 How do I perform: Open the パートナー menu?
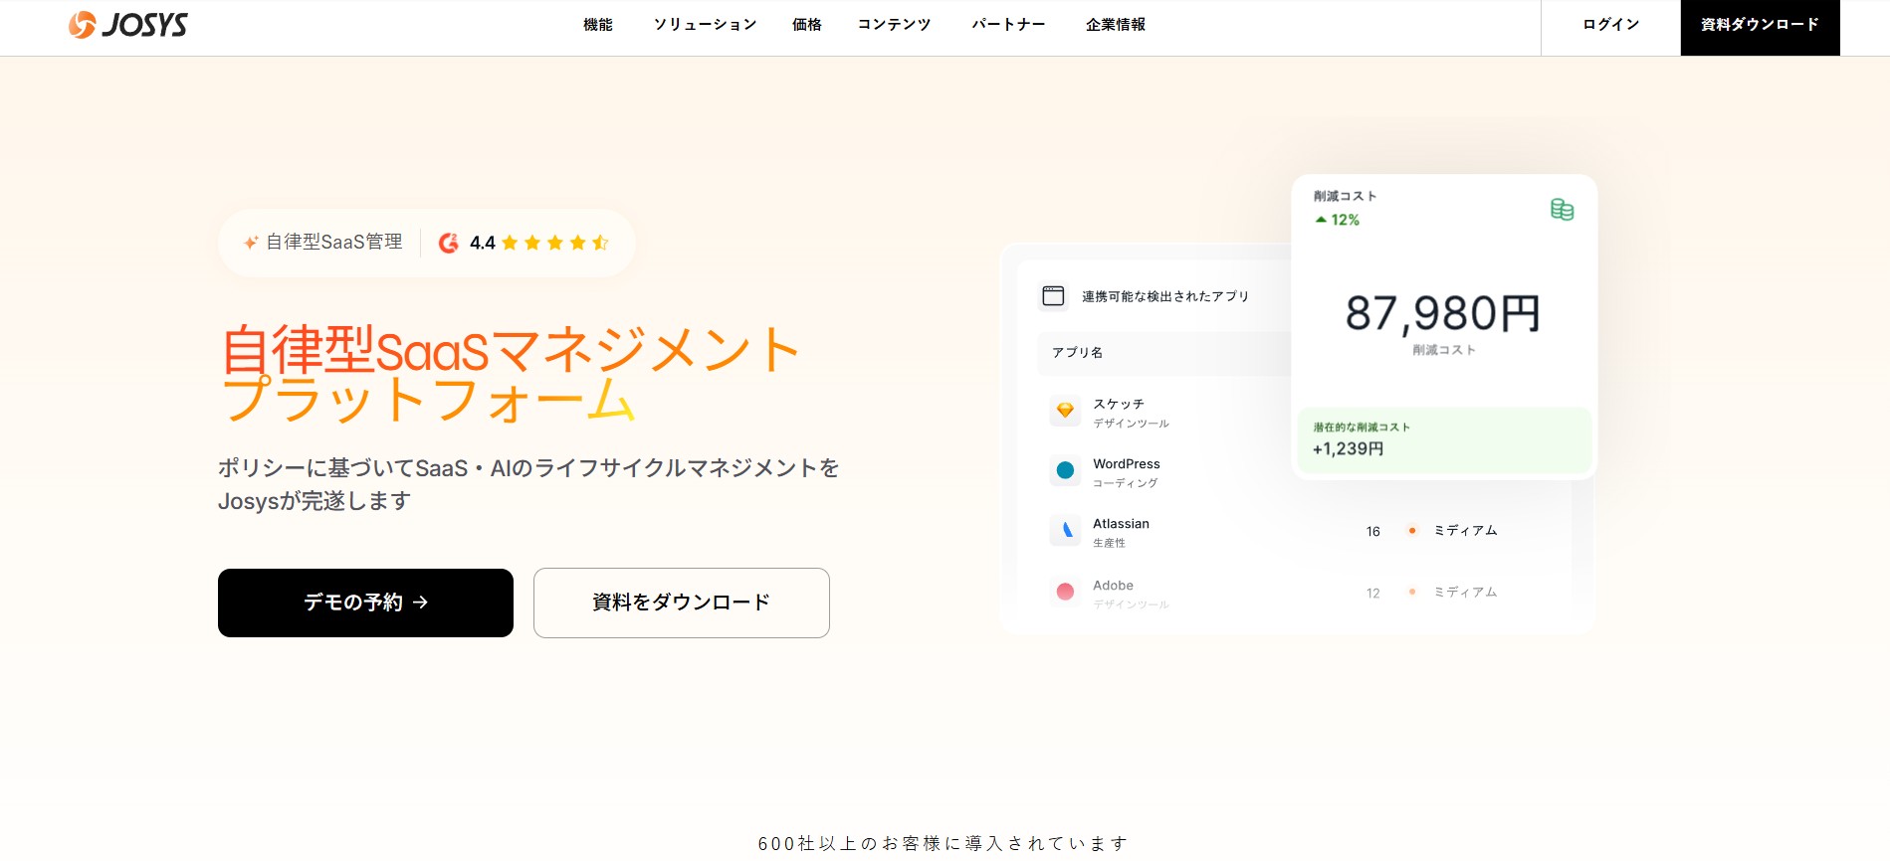click(x=1008, y=25)
